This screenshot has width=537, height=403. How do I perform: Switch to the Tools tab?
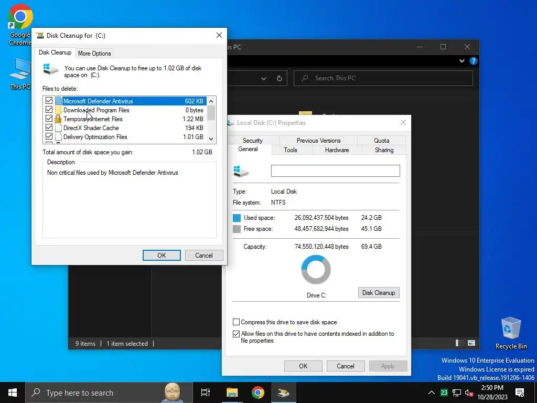pos(291,150)
